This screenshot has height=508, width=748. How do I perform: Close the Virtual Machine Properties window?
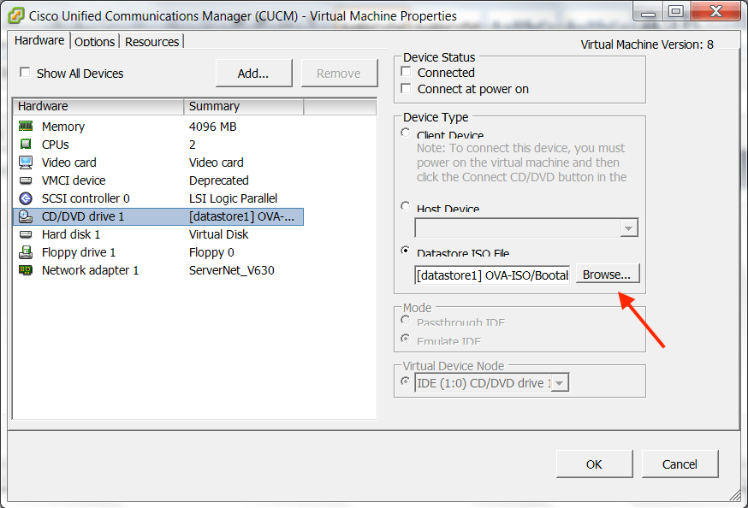coord(716,11)
